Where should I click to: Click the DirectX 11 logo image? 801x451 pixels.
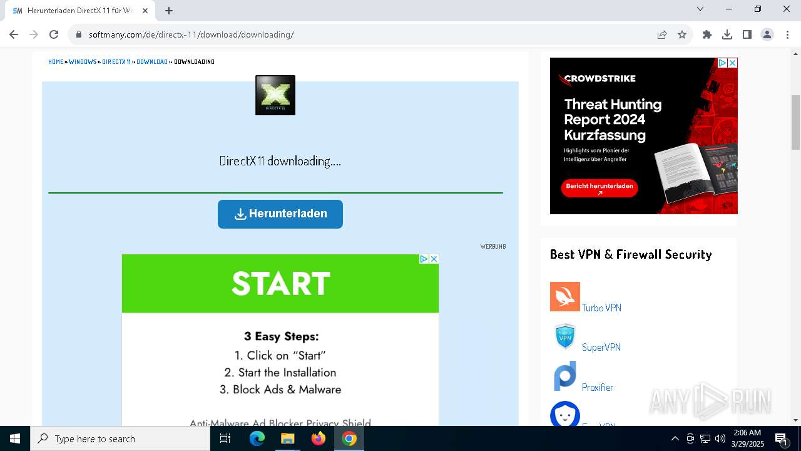(x=275, y=95)
